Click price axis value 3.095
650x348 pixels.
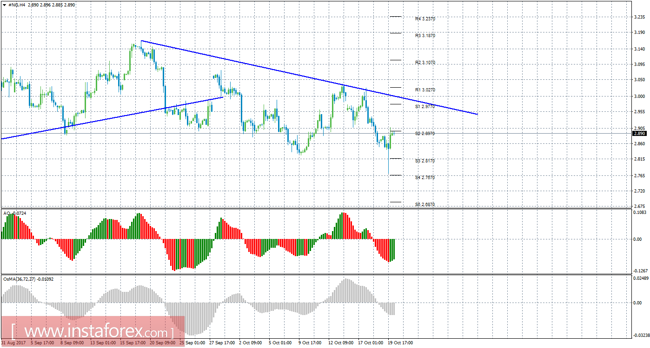coord(641,64)
